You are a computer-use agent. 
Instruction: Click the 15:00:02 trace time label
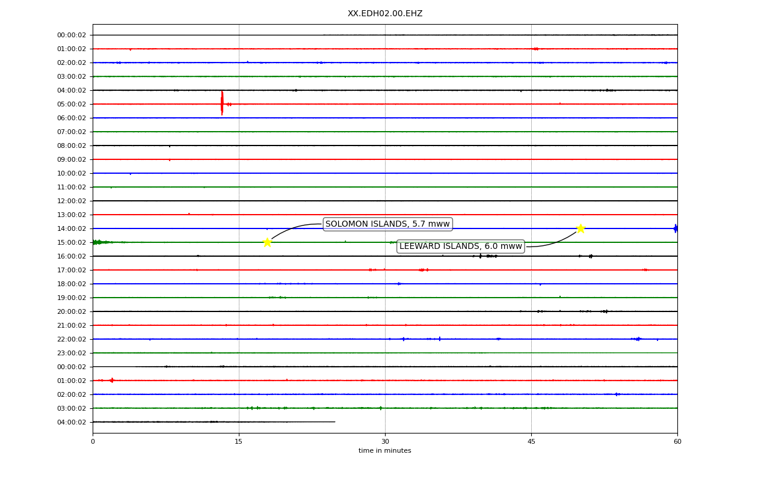click(72, 242)
